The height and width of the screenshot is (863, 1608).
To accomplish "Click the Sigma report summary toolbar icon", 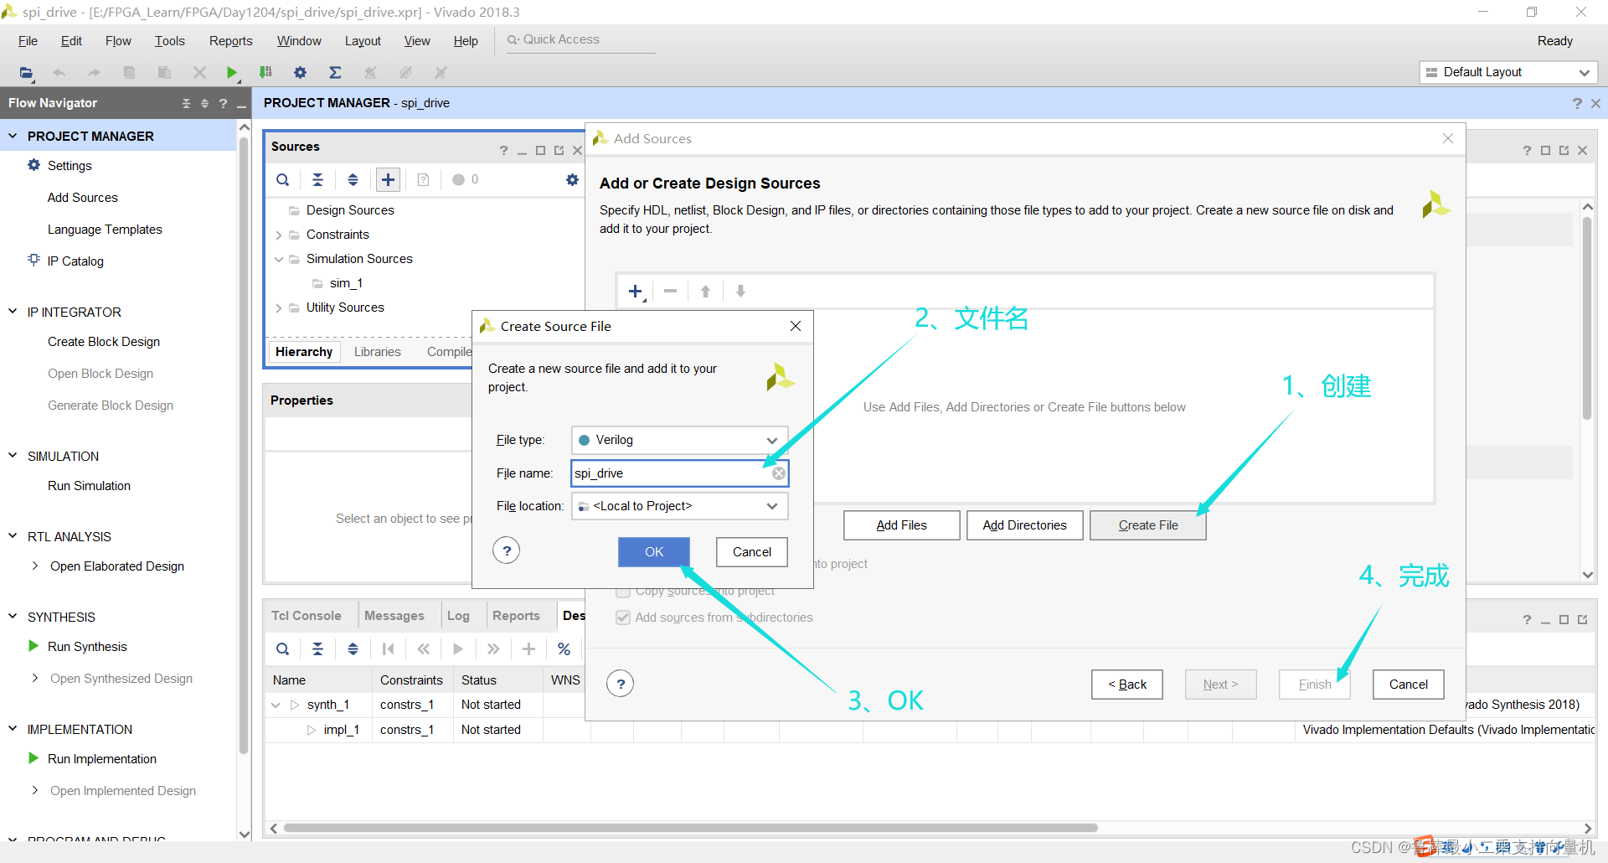I will [x=335, y=73].
